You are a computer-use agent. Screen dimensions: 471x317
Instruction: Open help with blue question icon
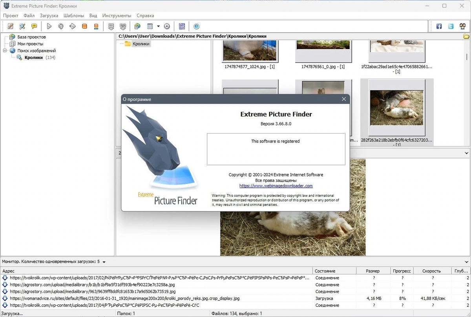coord(197,26)
